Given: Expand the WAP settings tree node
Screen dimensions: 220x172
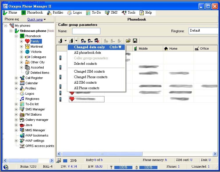Looking at the screenshot, I should (16, 141).
